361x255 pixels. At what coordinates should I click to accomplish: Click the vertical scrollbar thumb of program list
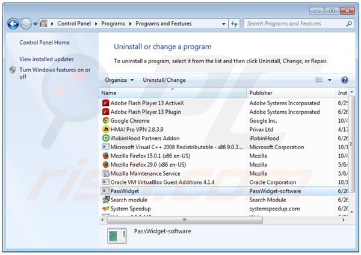351,144
